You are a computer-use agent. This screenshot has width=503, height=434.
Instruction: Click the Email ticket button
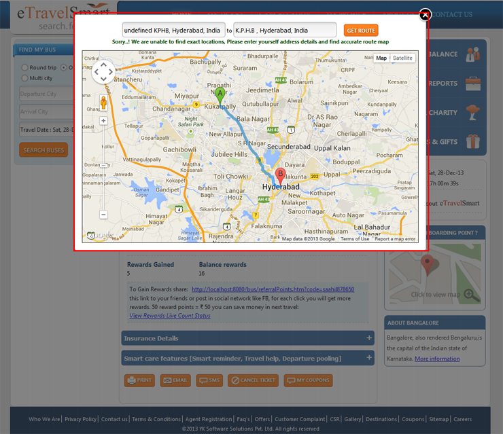click(x=175, y=380)
